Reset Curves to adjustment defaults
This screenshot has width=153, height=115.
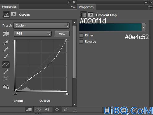click(47, 109)
